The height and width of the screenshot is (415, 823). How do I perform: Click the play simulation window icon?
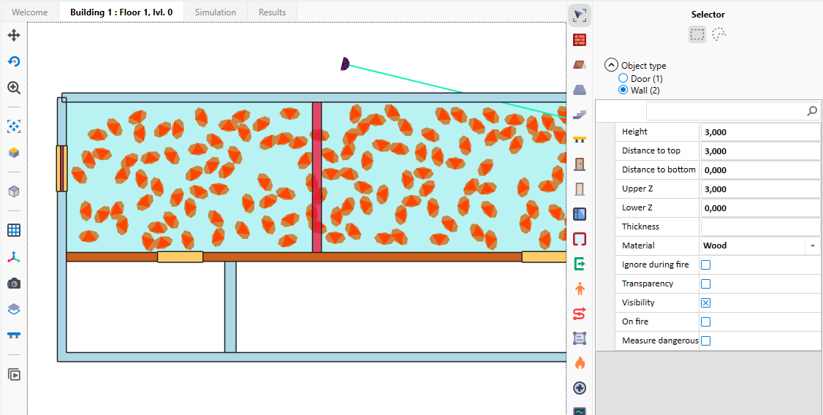coord(14,375)
